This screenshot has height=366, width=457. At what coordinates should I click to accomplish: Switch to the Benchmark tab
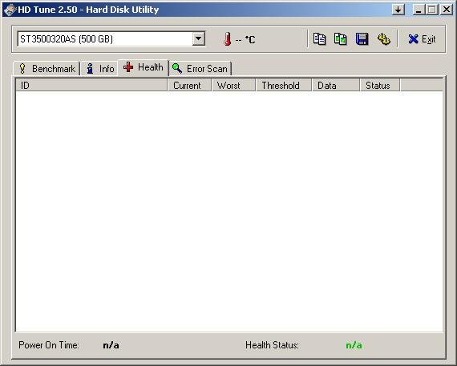[x=47, y=69]
